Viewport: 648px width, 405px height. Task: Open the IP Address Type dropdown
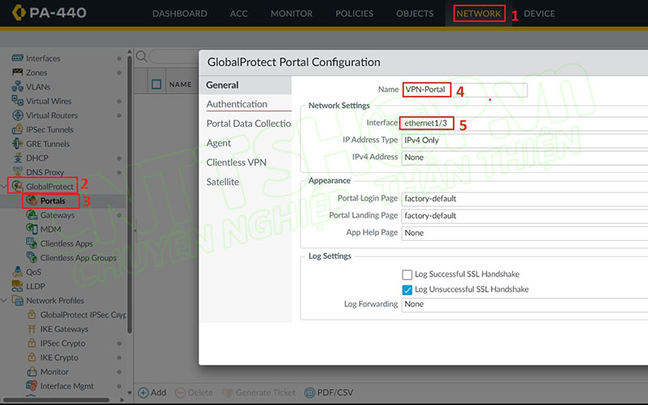[x=524, y=140]
